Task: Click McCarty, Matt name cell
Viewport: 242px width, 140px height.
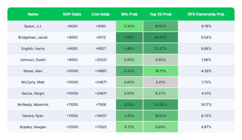Action: click(x=33, y=82)
